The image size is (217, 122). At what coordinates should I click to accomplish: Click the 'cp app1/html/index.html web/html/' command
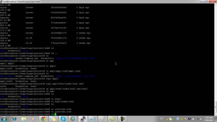tap(67, 89)
